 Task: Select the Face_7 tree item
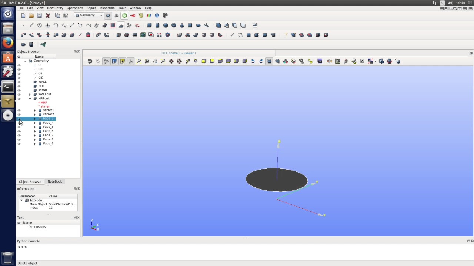(x=48, y=135)
